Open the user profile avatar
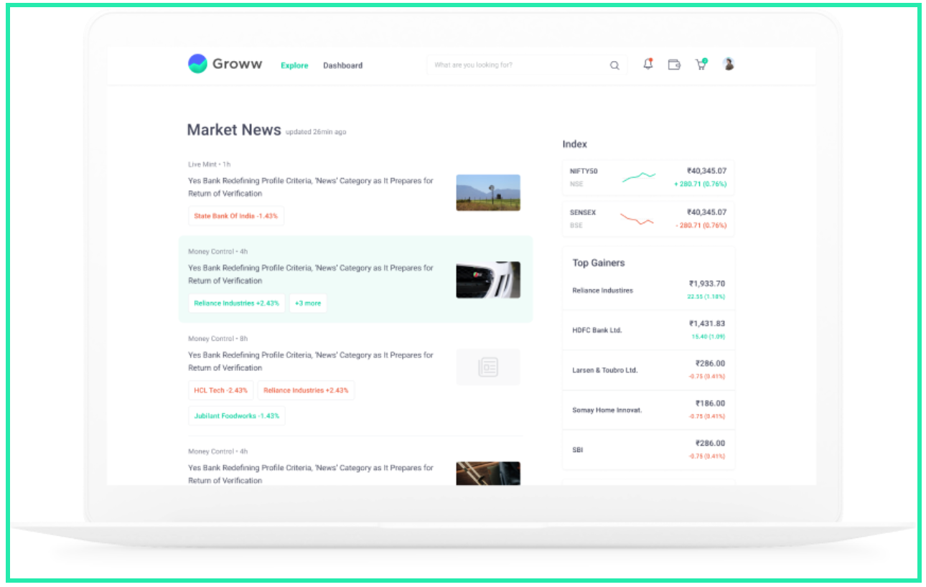The image size is (926, 587). pyautogui.click(x=728, y=65)
